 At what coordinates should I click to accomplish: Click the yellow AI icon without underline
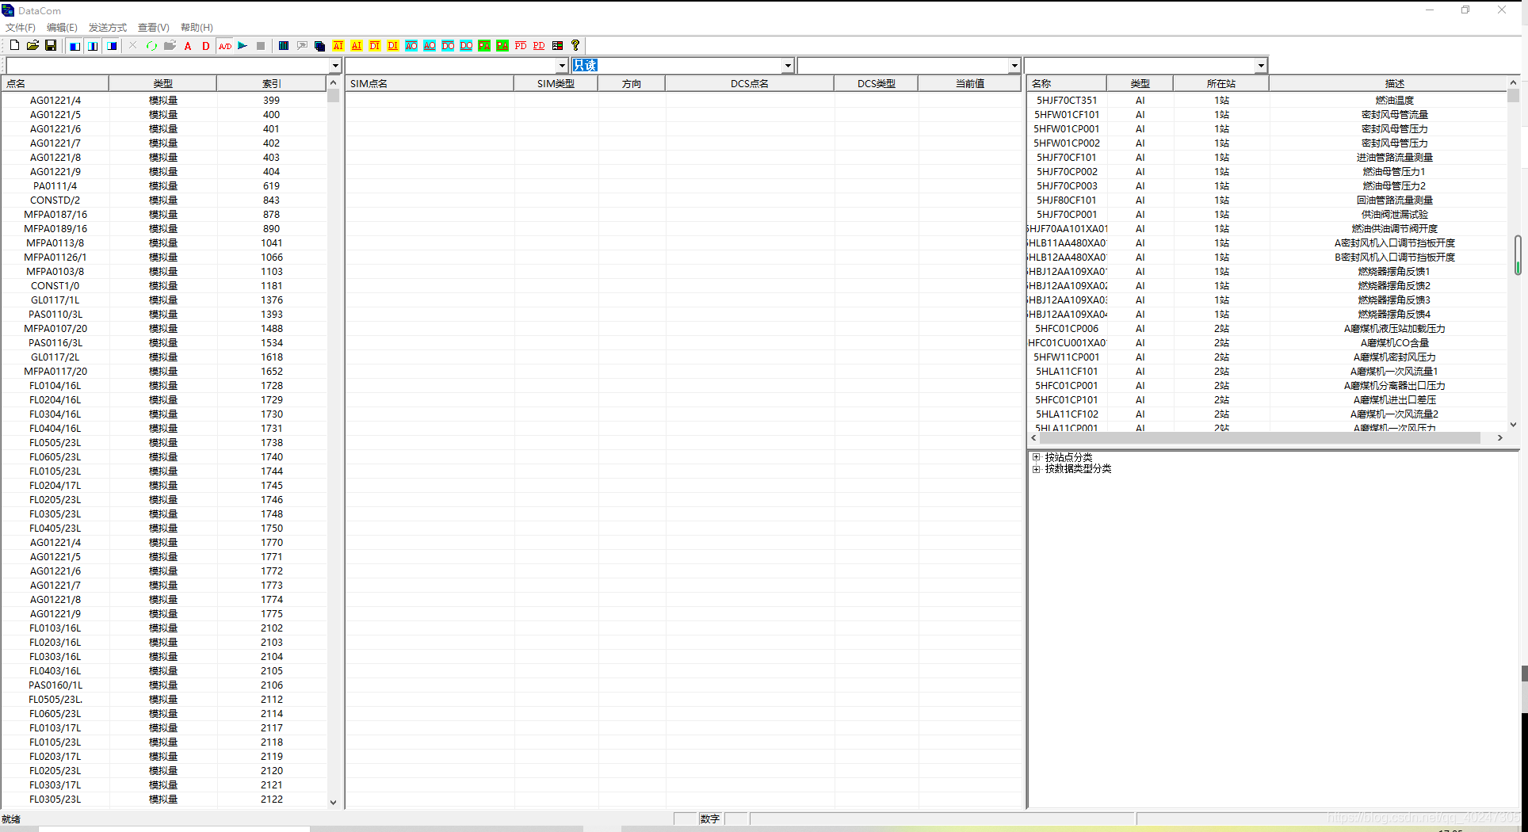coord(338,46)
